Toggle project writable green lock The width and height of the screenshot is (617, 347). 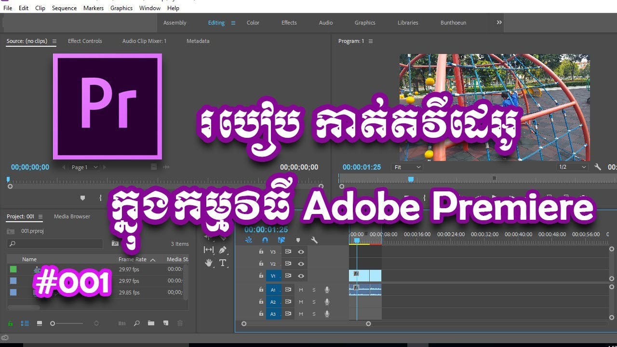11,323
